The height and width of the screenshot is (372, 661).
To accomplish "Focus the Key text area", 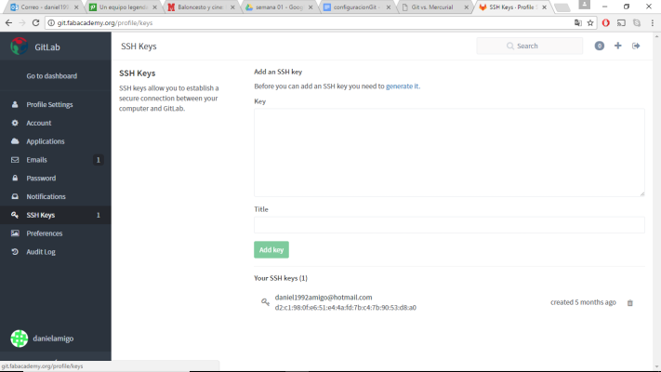I will click(x=449, y=153).
